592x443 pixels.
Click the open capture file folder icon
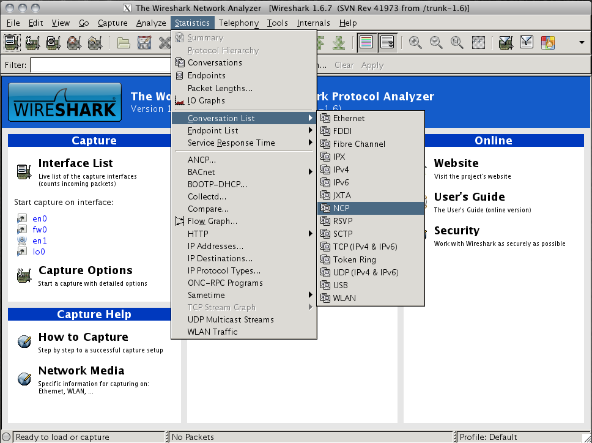(x=124, y=43)
